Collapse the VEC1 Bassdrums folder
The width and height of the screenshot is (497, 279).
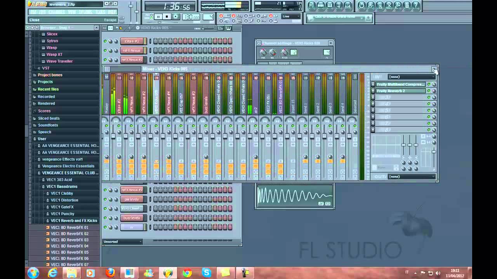click(x=62, y=186)
